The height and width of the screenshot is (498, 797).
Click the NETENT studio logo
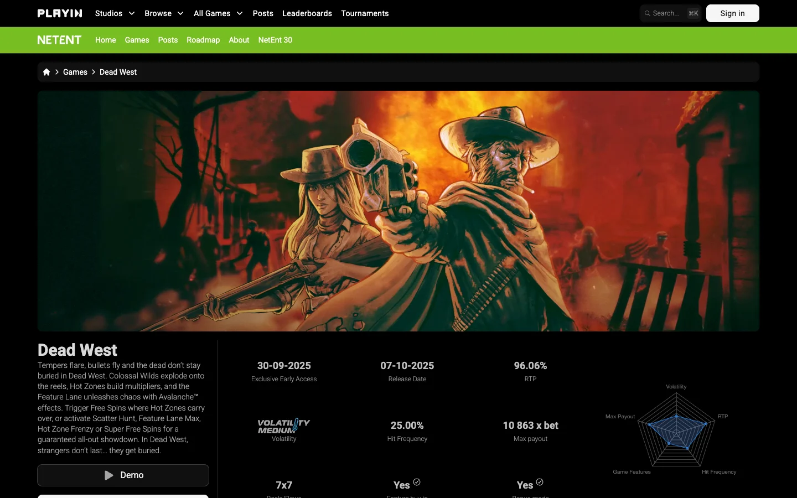(59, 40)
